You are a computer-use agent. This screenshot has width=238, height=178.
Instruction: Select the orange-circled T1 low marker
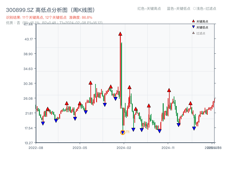[x=123, y=132]
